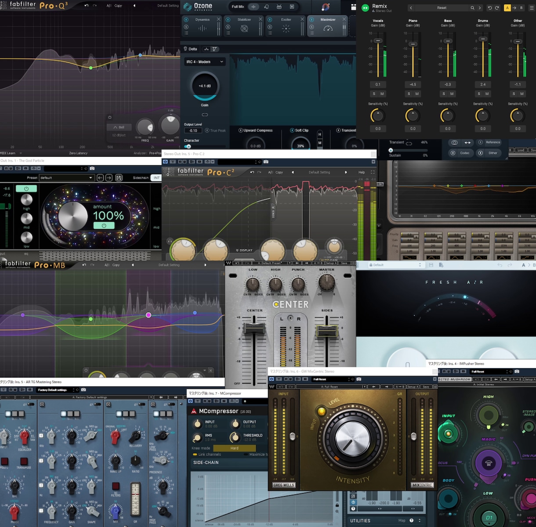The height and width of the screenshot is (527, 536).
Task: Adjust the Drums gain fader handle
Action: click(483, 40)
